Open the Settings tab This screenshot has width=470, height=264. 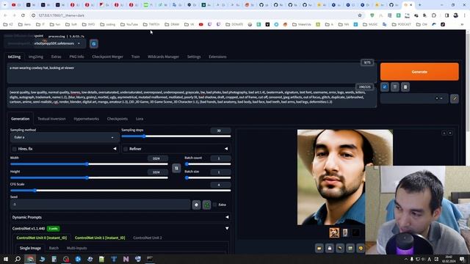coord(194,56)
